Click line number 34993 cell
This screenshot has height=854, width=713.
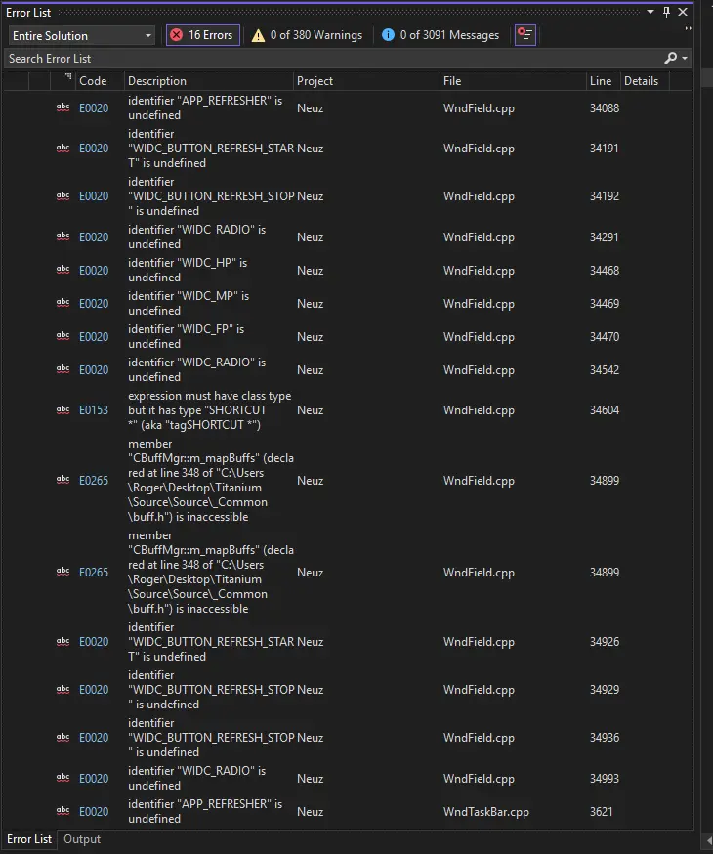(x=605, y=779)
